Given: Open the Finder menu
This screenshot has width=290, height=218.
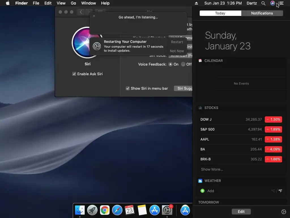Looking at the screenshot, I should pyautogui.click(x=22, y=3).
